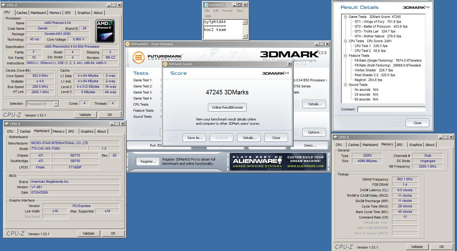Open Notepad Edit menu
This screenshot has width=457, height=251.
(x=216, y=11)
